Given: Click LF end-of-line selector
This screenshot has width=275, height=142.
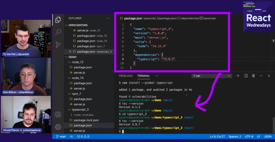Looking at the screenshot, I should click(259, 137).
